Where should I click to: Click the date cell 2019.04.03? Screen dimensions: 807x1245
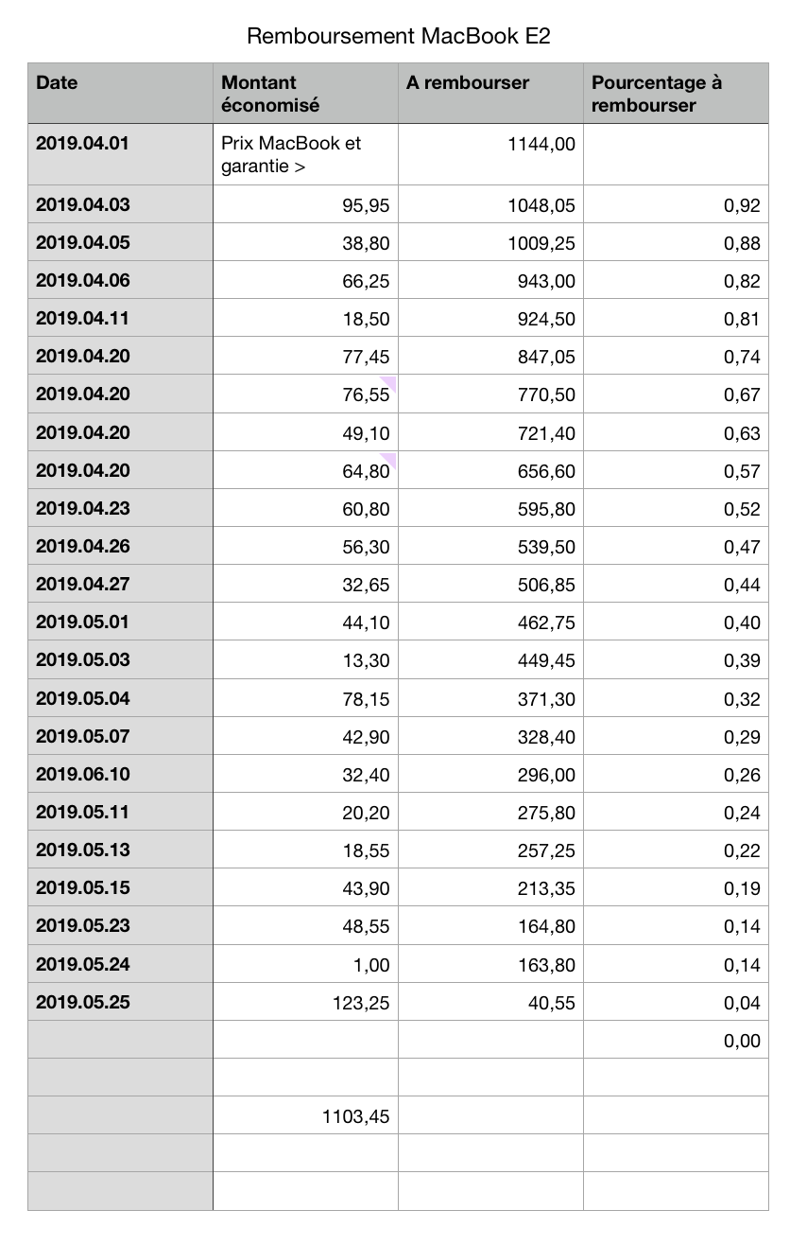[120, 204]
